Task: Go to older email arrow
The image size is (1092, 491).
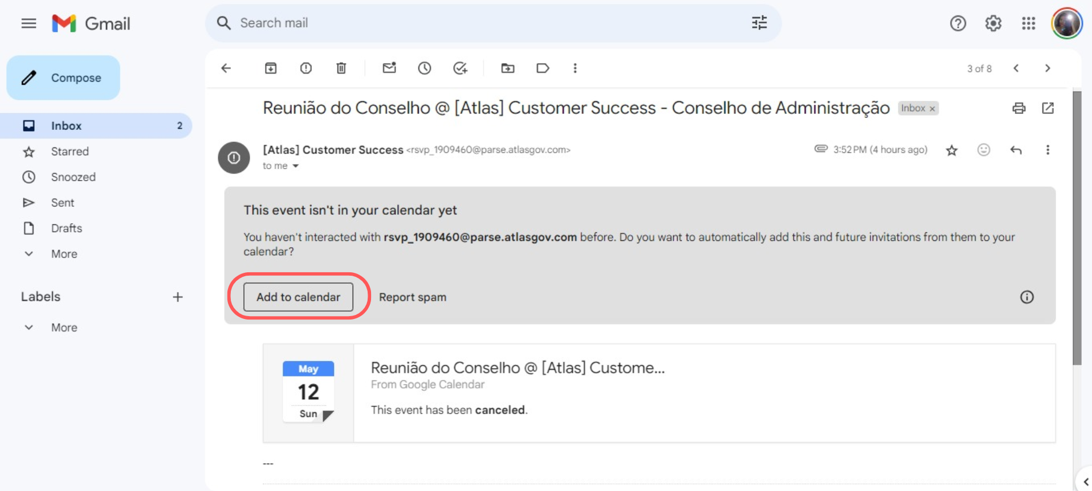Action: coord(1048,68)
